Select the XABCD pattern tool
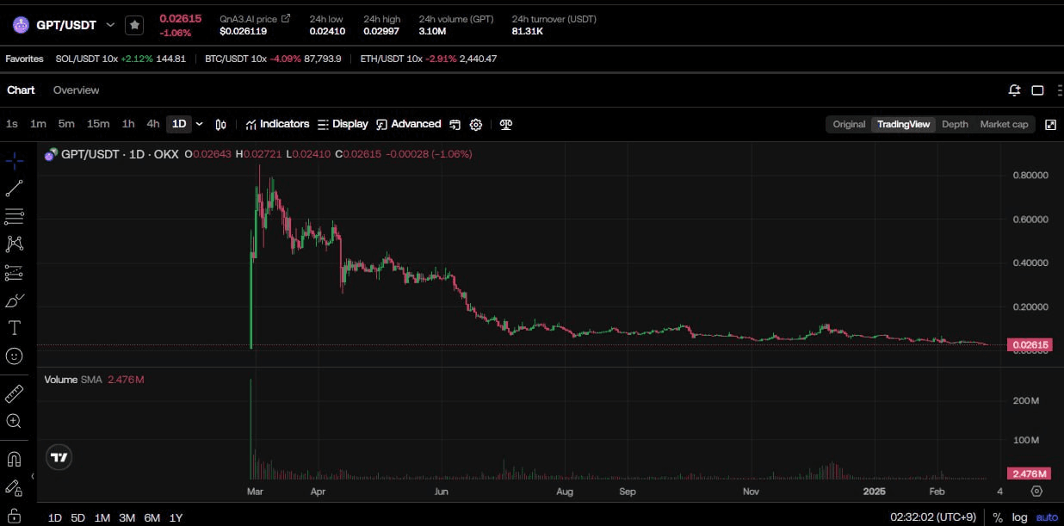This screenshot has width=1064, height=526. point(14,244)
